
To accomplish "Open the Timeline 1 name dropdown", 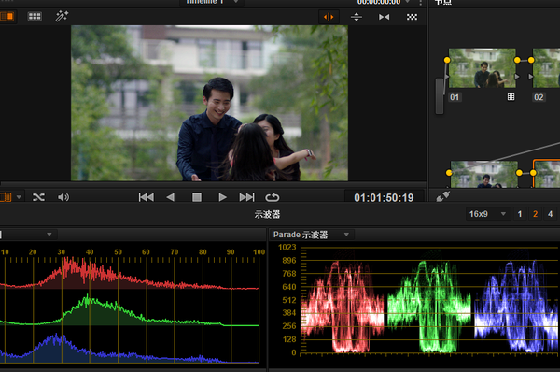I will point(212,2).
